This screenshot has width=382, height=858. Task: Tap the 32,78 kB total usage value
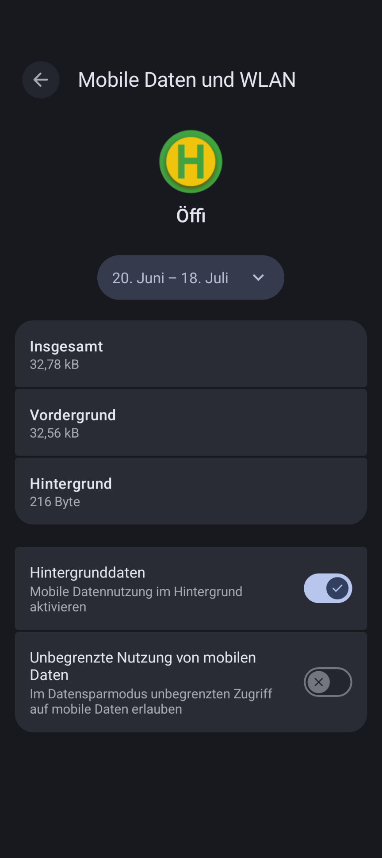54,364
